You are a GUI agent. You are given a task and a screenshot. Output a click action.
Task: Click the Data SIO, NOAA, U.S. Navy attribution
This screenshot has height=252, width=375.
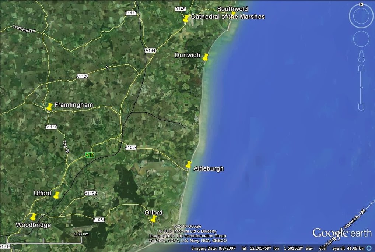[187, 241]
